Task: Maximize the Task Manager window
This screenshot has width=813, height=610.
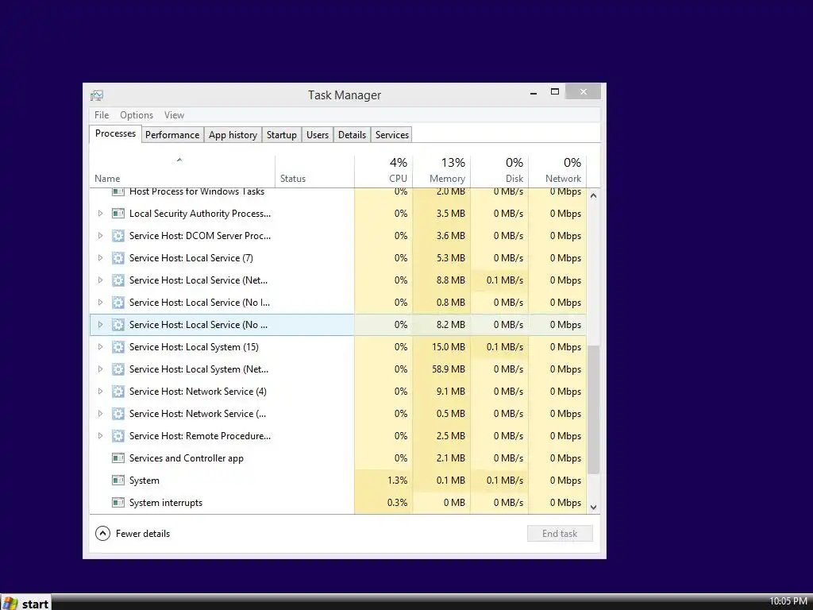Action: tap(555, 92)
